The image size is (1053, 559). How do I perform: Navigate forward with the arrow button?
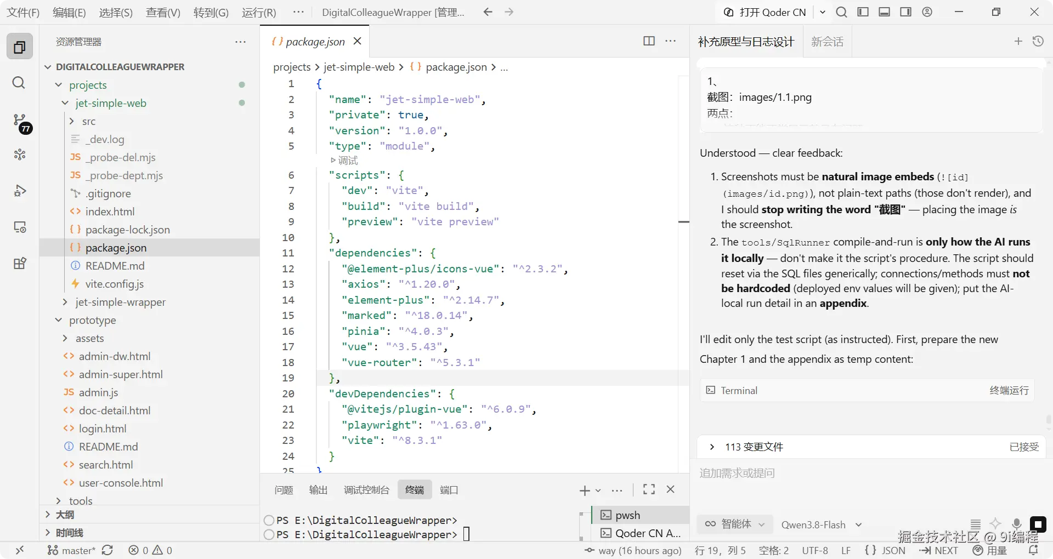coord(509,12)
